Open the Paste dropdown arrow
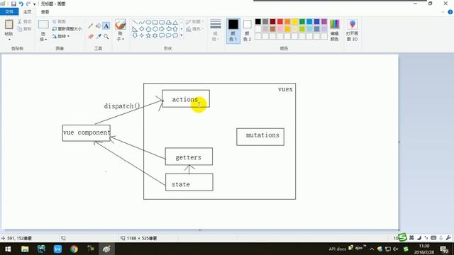The height and width of the screenshot is (255, 454). (x=9, y=39)
